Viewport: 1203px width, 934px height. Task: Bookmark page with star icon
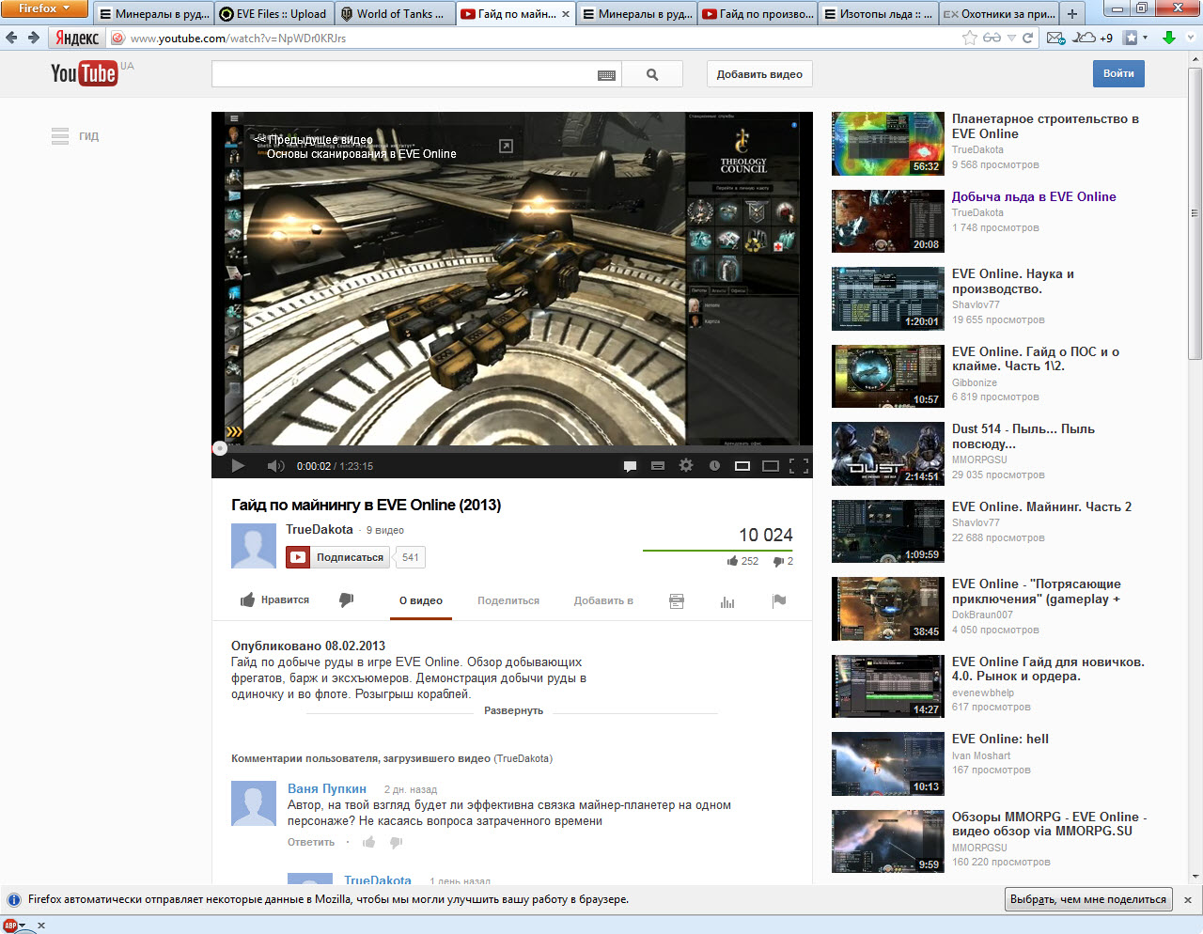[x=970, y=38]
